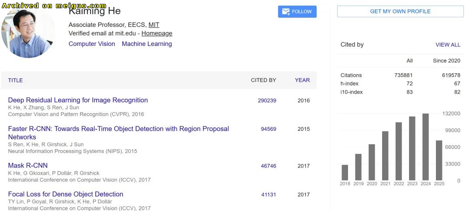Open the Faster R-CNN paper title
The width and height of the screenshot is (468, 211).
pos(118,133)
